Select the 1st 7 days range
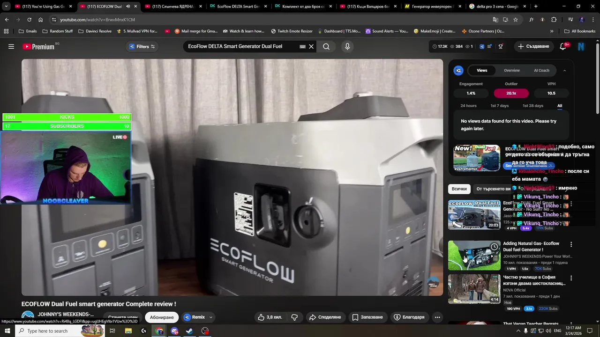Viewport: 600px width, 337px height. (499, 106)
